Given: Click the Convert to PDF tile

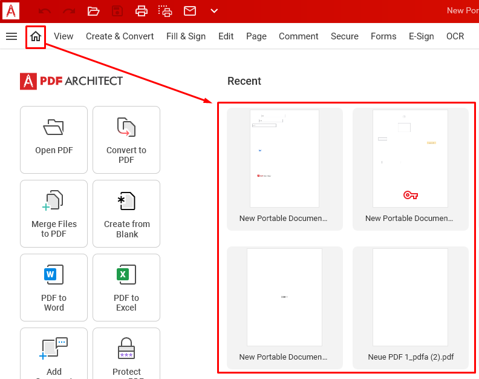Looking at the screenshot, I should click(x=126, y=140).
